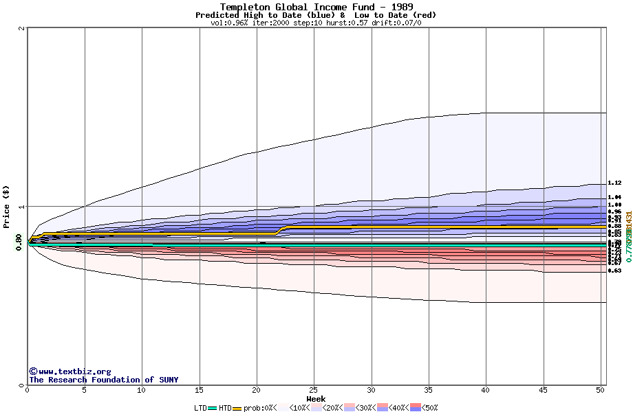Click The Research Foundation of SUNY text

tap(103, 380)
